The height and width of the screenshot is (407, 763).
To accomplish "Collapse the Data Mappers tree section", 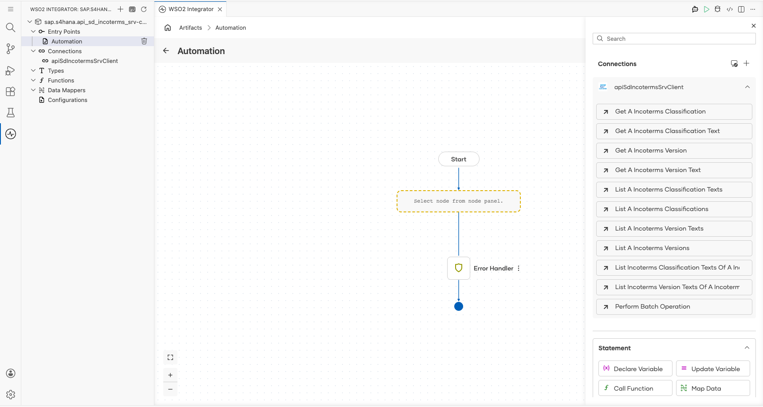I will pyautogui.click(x=33, y=90).
